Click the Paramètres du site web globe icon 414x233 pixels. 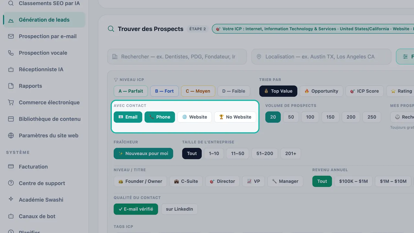[11, 135]
